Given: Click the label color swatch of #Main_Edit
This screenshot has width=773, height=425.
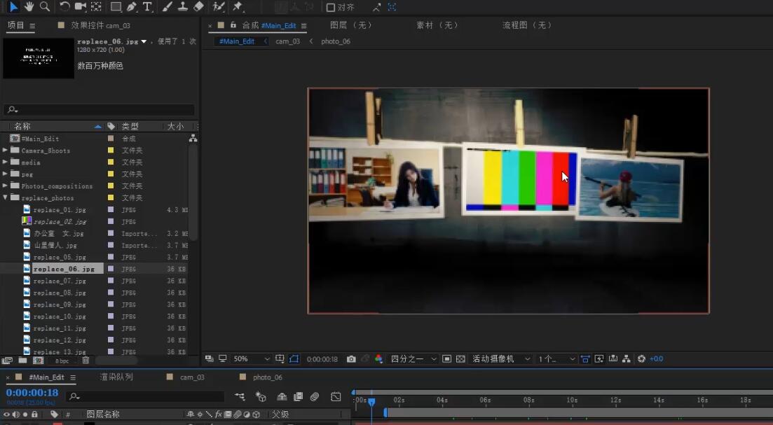Looking at the screenshot, I should (111, 139).
